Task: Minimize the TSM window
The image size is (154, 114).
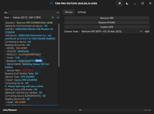Action: coord(135,3)
